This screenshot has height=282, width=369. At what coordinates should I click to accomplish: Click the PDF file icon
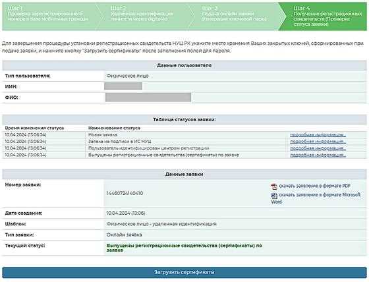[274, 186]
